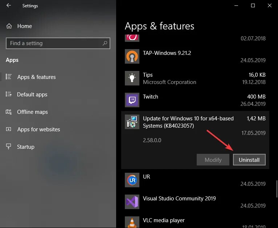Open Apps for websites in the sidebar
The width and height of the screenshot is (278, 228).
[x=38, y=129]
